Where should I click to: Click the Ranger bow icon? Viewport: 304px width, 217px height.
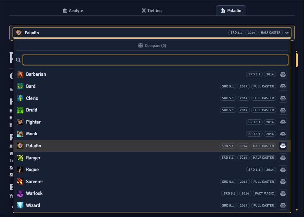point(20,158)
